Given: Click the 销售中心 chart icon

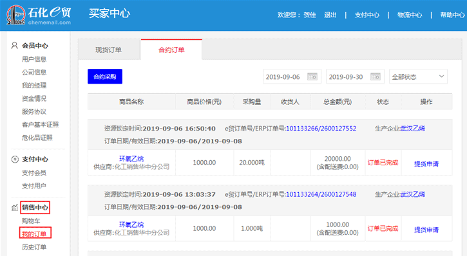Looking at the screenshot, I should 15,208.
